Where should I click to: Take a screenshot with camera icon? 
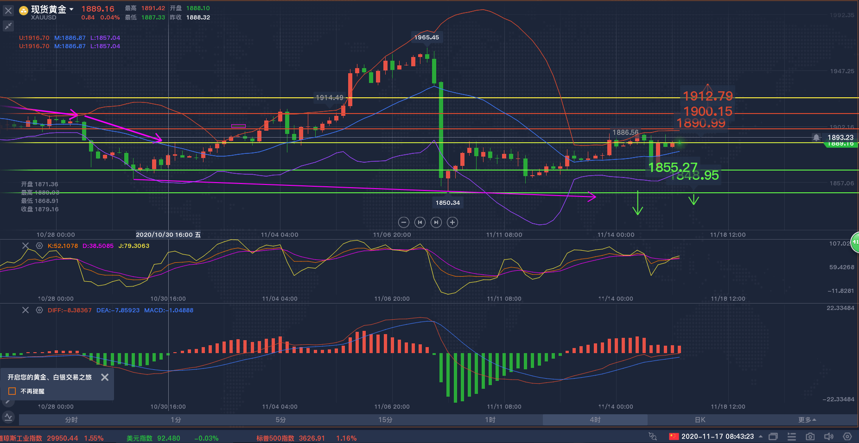[810, 437]
